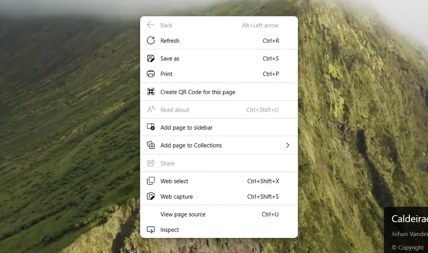Click the Refresh icon

pyautogui.click(x=151, y=40)
